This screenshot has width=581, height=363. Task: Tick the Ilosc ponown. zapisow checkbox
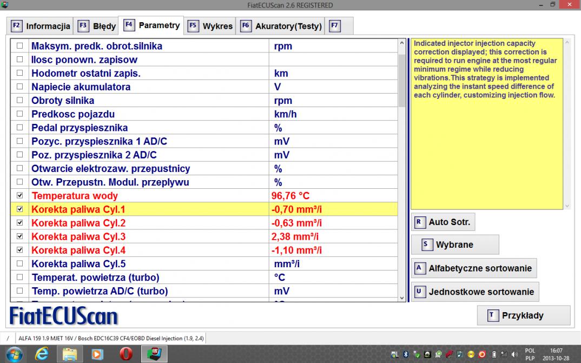19,60
